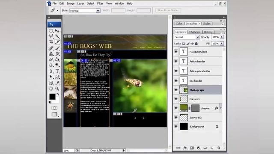
Task: Toggle lock position
Action: (192, 44)
